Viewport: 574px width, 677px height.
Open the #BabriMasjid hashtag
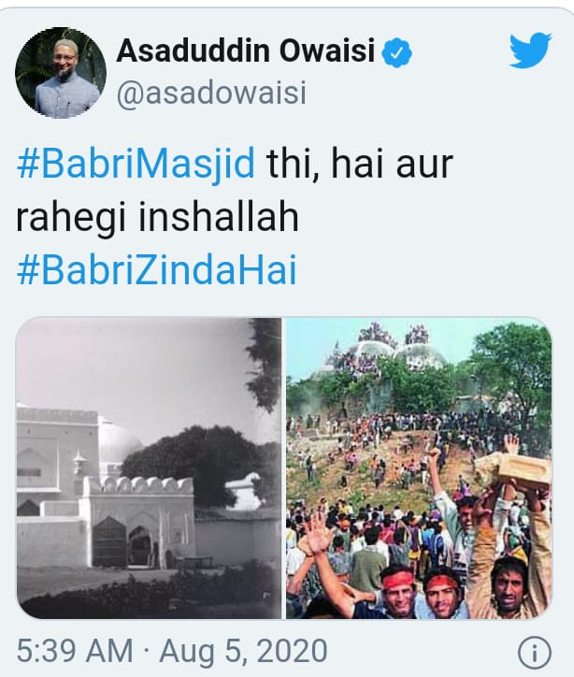pyautogui.click(x=136, y=164)
